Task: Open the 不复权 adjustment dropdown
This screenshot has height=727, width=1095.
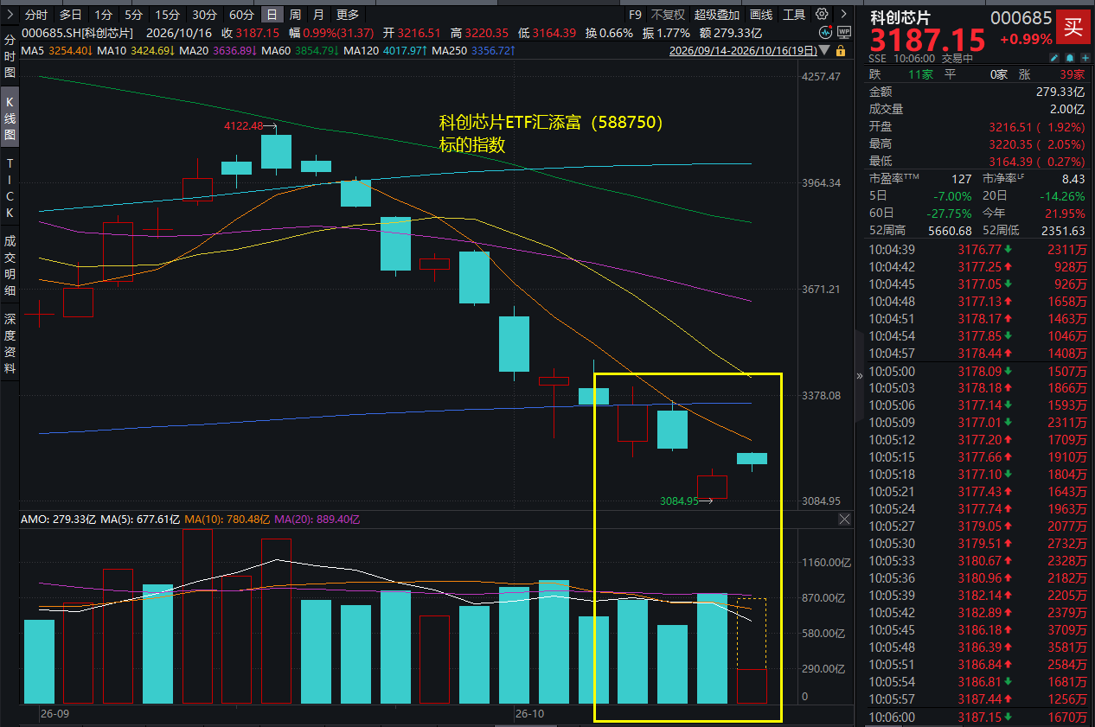Action: pyautogui.click(x=668, y=15)
